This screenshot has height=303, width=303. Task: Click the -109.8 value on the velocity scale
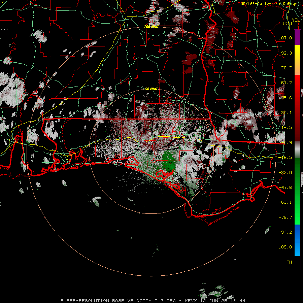[x=284, y=247]
